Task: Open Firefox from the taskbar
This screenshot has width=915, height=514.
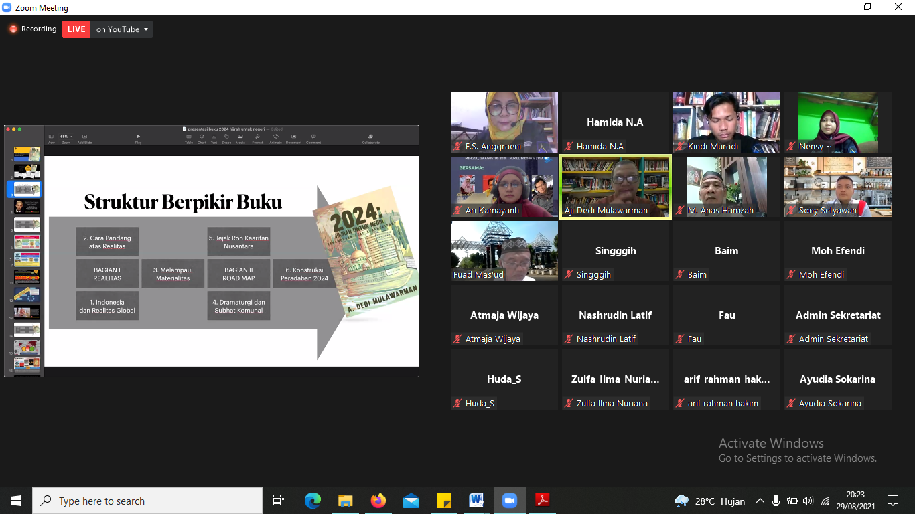Action: pyautogui.click(x=378, y=501)
